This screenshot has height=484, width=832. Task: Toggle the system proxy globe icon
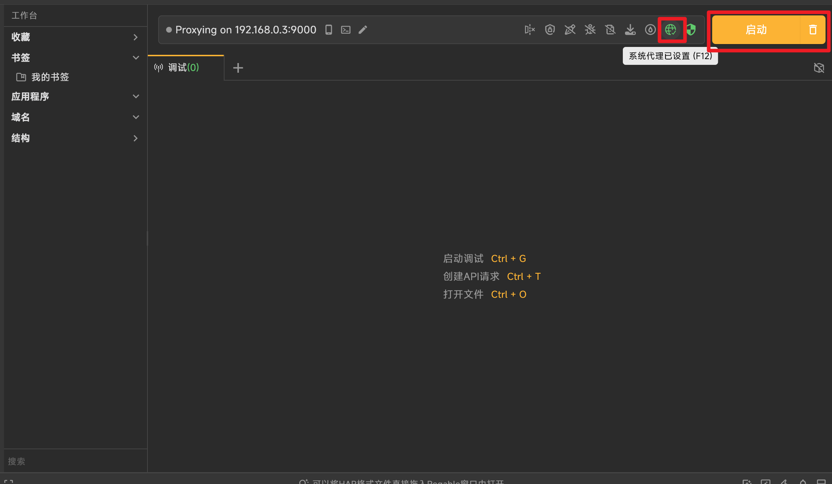672,30
